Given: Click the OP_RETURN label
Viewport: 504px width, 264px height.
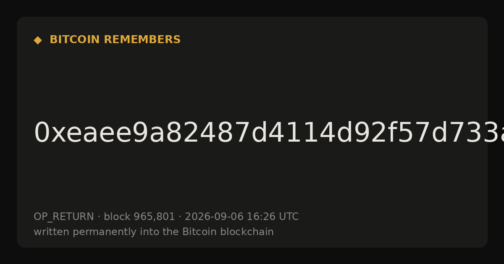Looking at the screenshot, I should click(x=63, y=217).
